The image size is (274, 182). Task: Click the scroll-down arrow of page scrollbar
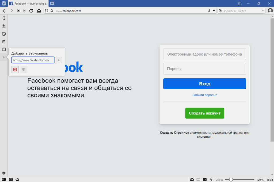pos(272,175)
